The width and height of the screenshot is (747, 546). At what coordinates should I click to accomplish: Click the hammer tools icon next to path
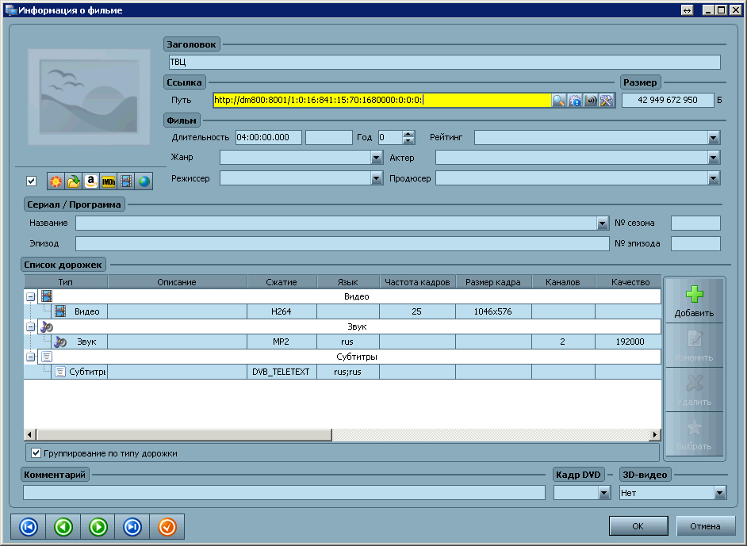(x=607, y=101)
